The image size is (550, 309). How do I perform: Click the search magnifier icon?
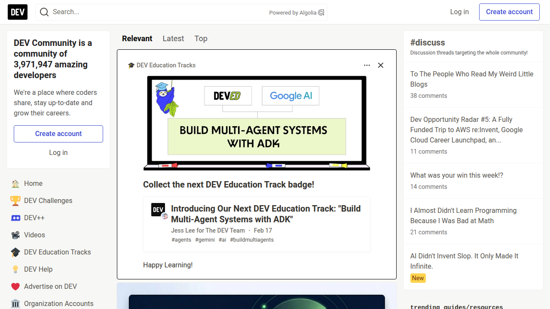pos(44,12)
